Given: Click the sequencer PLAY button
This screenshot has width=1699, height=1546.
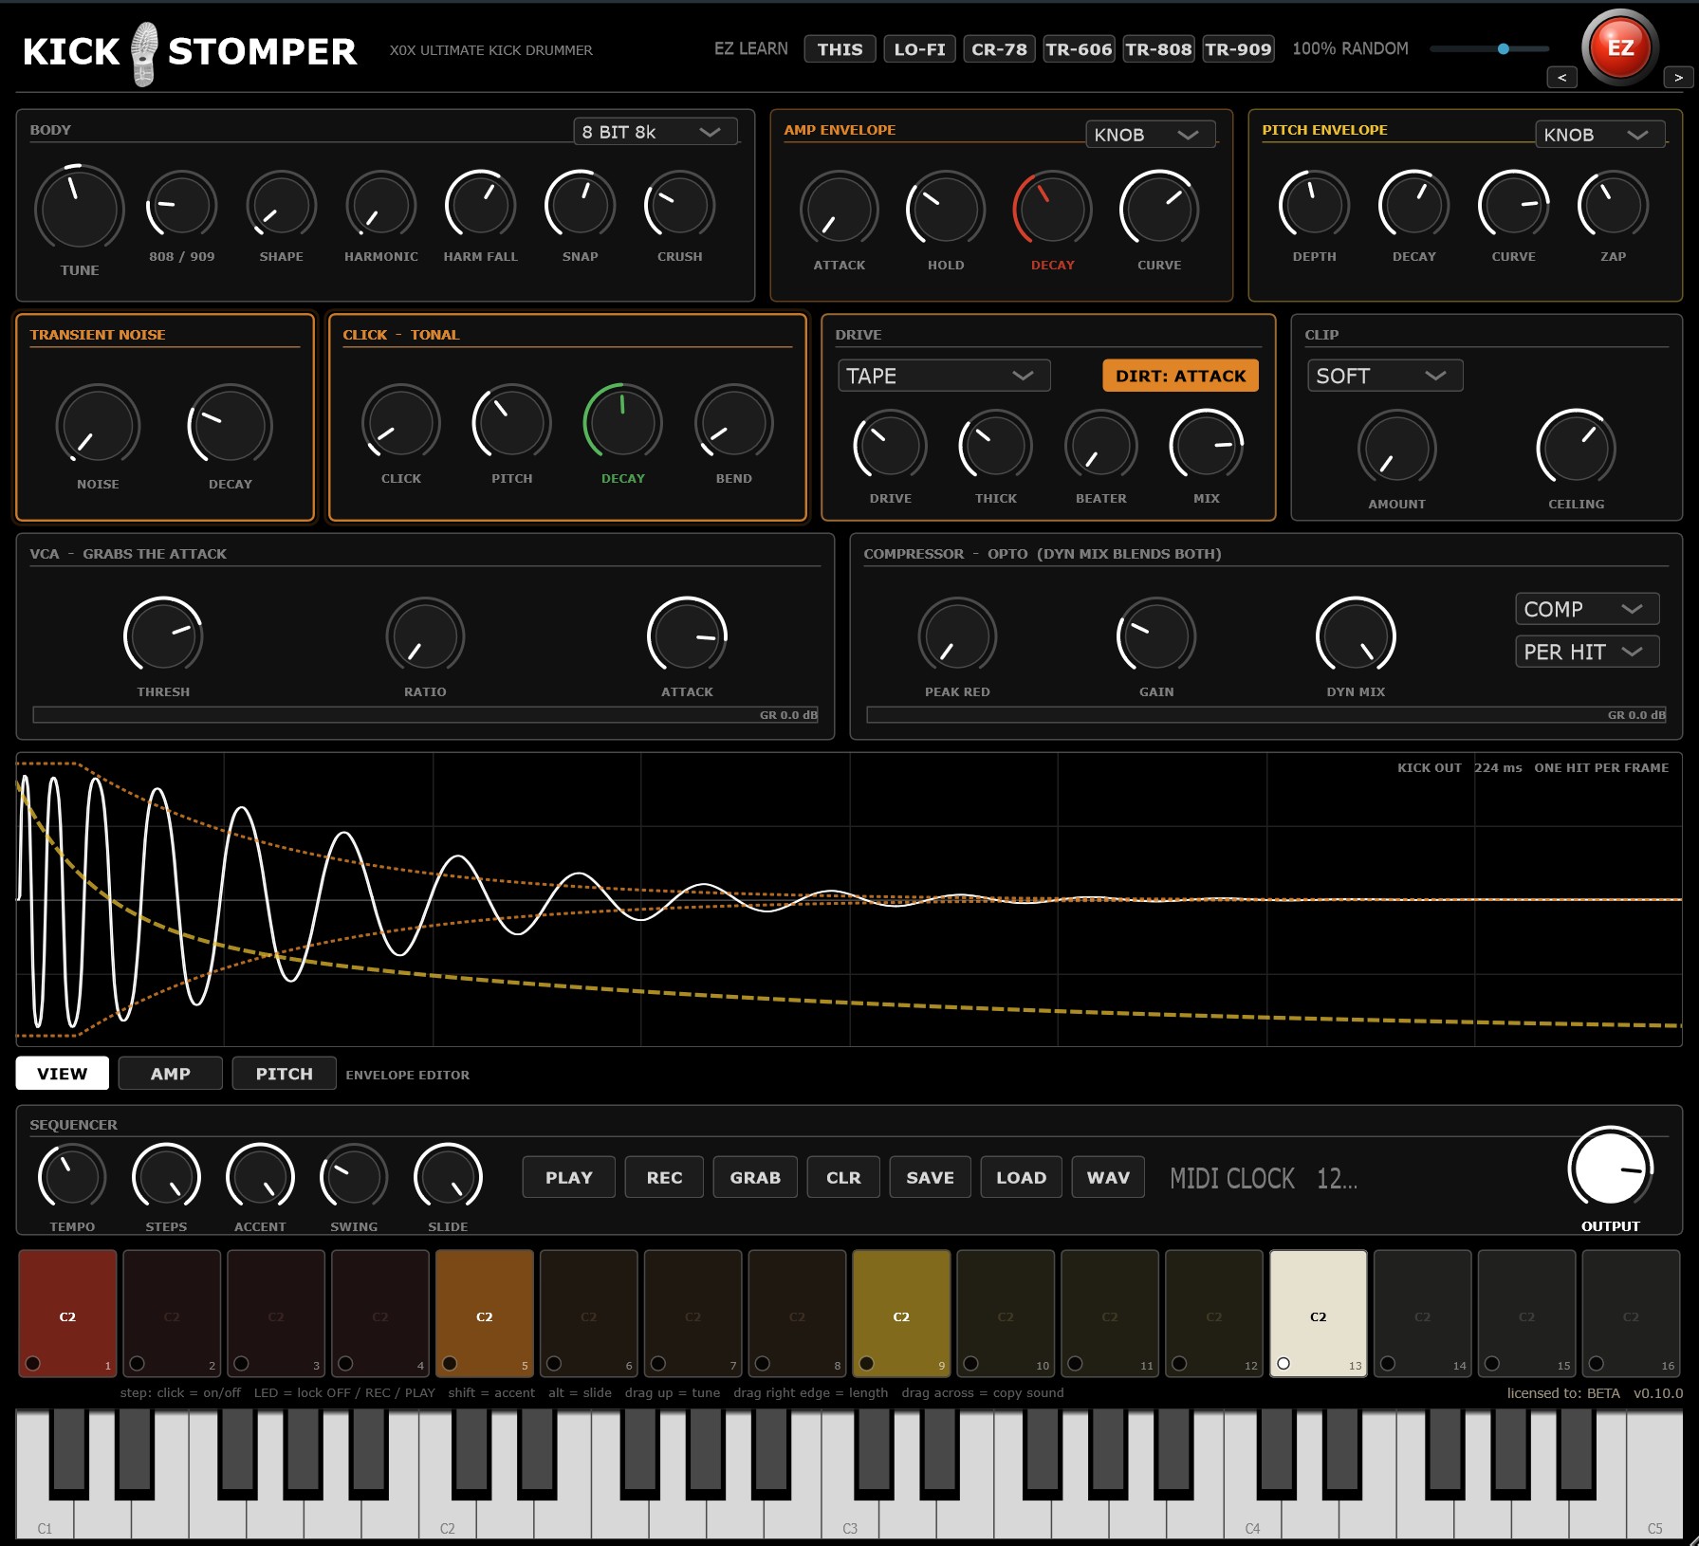Looking at the screenshot, I should (569, 1177).
